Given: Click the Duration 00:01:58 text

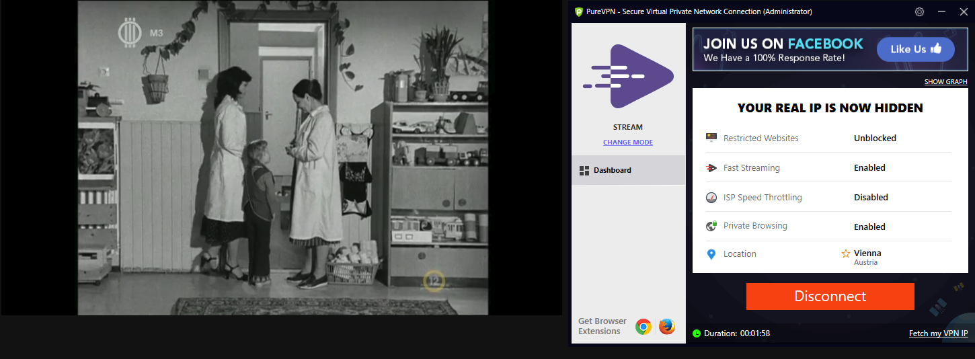Looking at the screenshot, I should (x=737, y=333).
